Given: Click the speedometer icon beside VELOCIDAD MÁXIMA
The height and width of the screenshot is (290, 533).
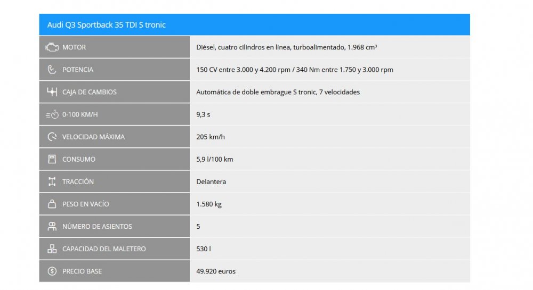Looking at the screenshot, I should 52,137.
